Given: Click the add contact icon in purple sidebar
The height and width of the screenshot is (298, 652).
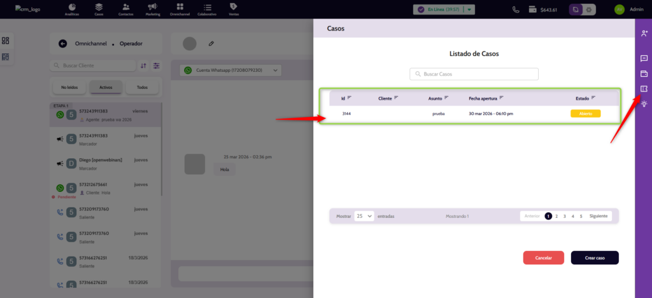Looking at the screenshot, I should [644, 33].
